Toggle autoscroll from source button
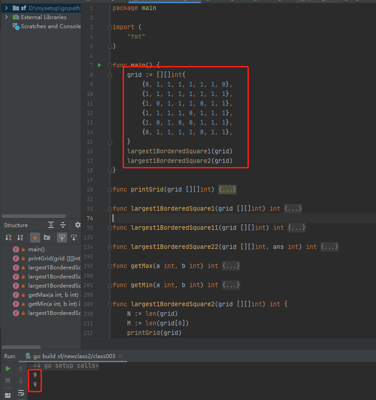Viewport: 376px width, 400px height. tap(74, 238)
